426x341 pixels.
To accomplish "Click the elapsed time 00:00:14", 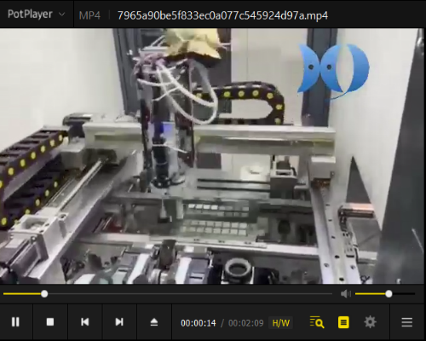I will point(199,323).
